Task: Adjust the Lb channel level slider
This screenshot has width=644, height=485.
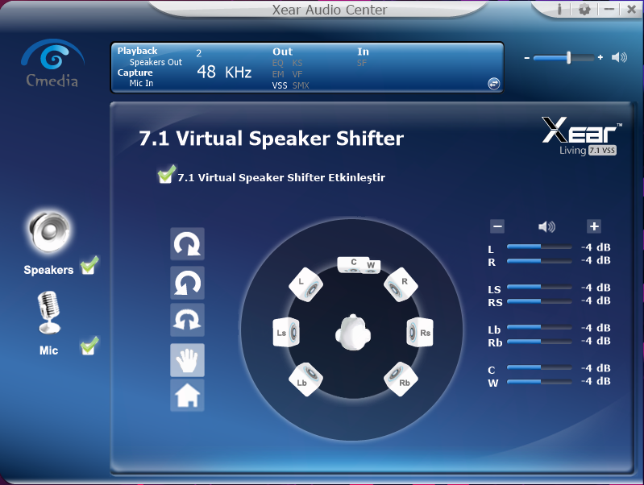Action: point(539,327)
